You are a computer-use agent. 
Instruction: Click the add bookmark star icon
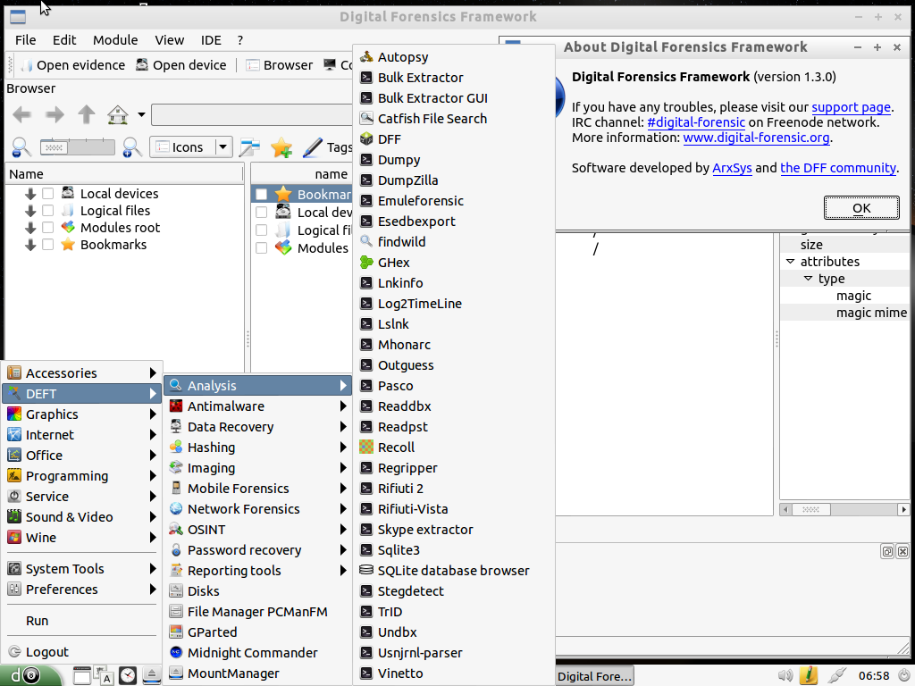281,147
